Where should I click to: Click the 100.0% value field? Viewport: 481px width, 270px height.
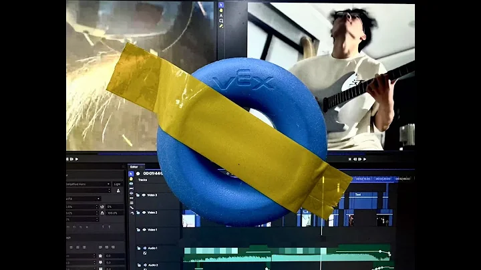pyautogui.click(x=115, y=213)
